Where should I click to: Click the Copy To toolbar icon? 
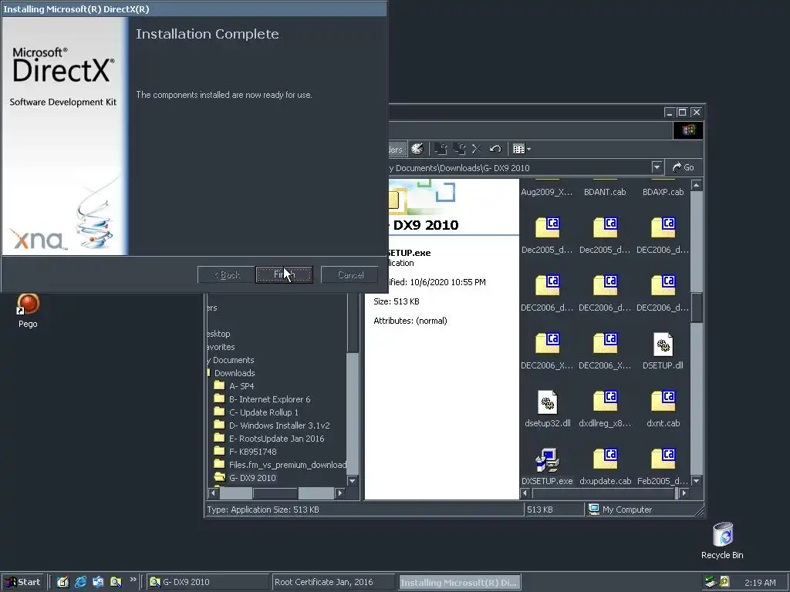pyautogui.click(x=459, y=149)
